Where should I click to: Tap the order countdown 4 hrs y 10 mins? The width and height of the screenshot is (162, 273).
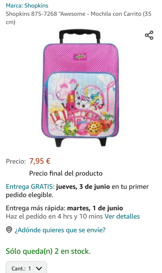coord(80,216)
